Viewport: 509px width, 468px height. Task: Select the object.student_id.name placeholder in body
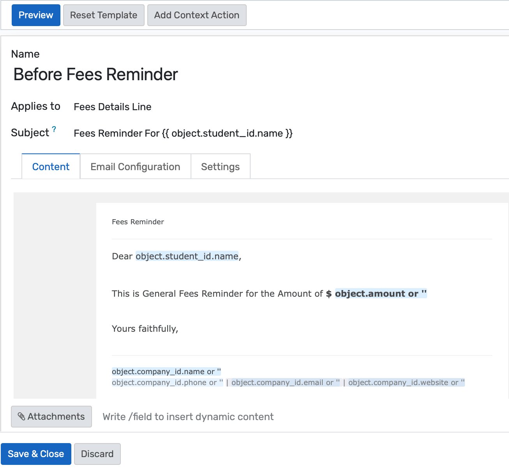[x=187, y=256]
